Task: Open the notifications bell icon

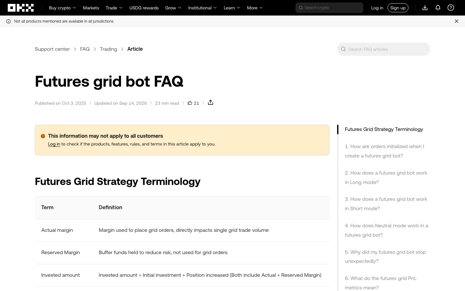Action: pos(438,8)
